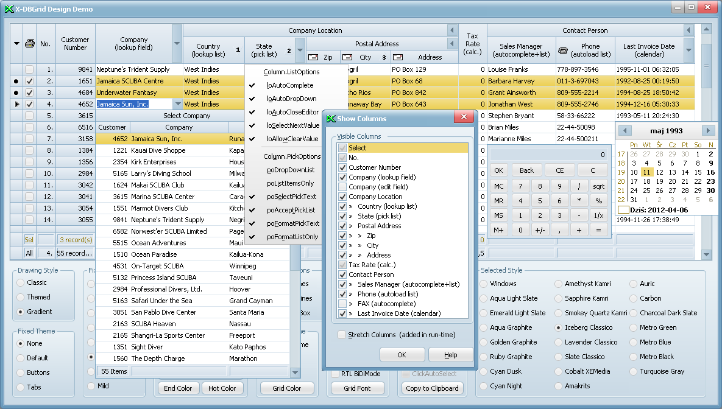
Task: Click the printer icon column header
Action: point(30,44)
